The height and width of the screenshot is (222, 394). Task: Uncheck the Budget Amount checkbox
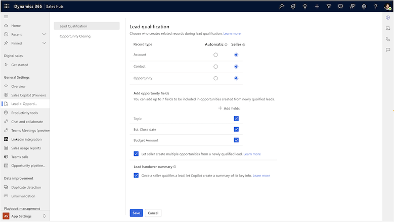pos(236,140)
